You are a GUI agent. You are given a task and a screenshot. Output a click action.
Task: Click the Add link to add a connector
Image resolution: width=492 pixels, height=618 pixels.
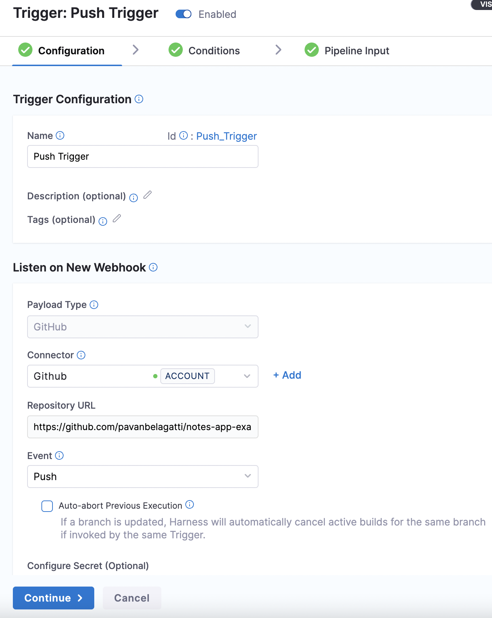(287, 375)
